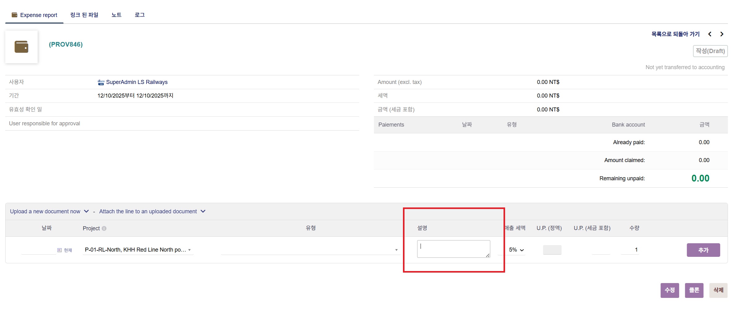Image resolution: width=734 pixels, height=309 pixels.
Task: Open the Project dropdown P-01-RL-North
Action: click(x=138, y=250)
